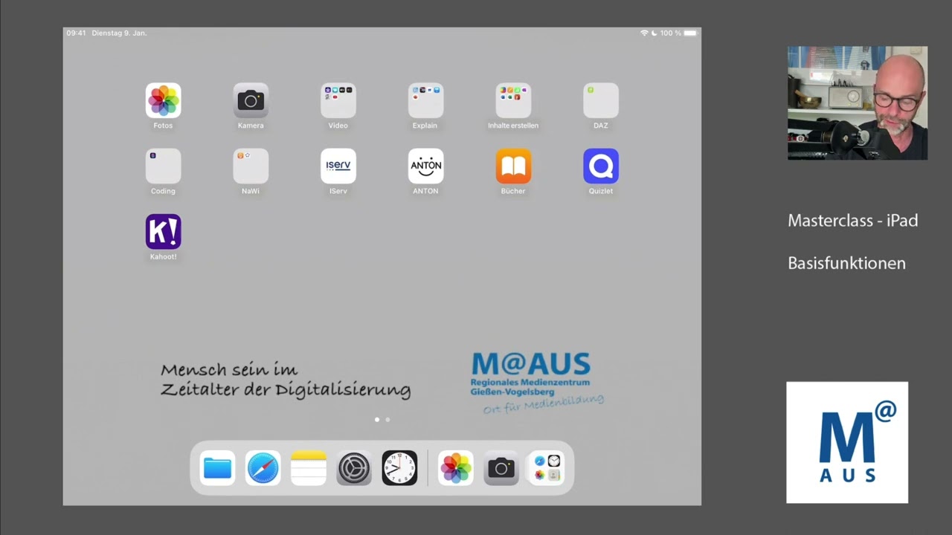Open Settings gear in the dock
Screen dimensions: 952x535
[x=354, y=468]
